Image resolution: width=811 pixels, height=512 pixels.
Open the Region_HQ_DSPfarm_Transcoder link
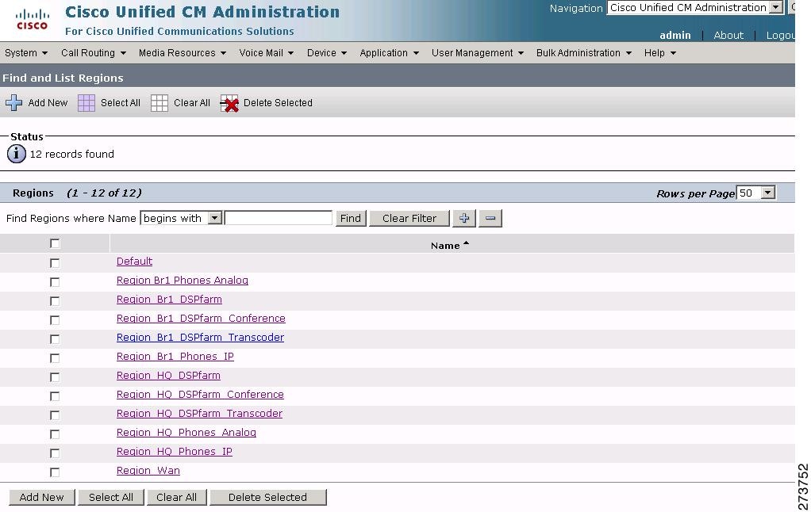pos(199,414)
